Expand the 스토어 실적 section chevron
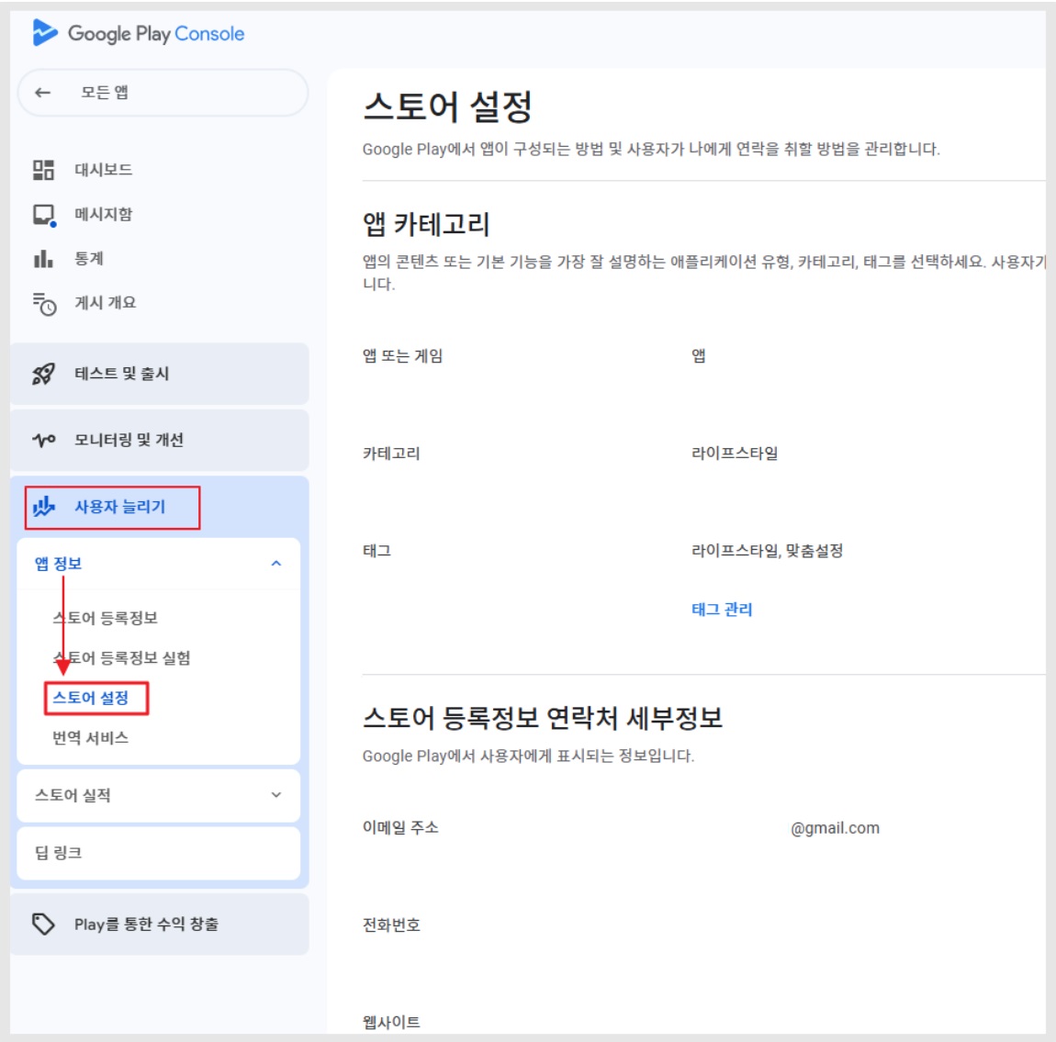Image resolution: width=1056 pixels, height=1042 pixels. [276, 795]
